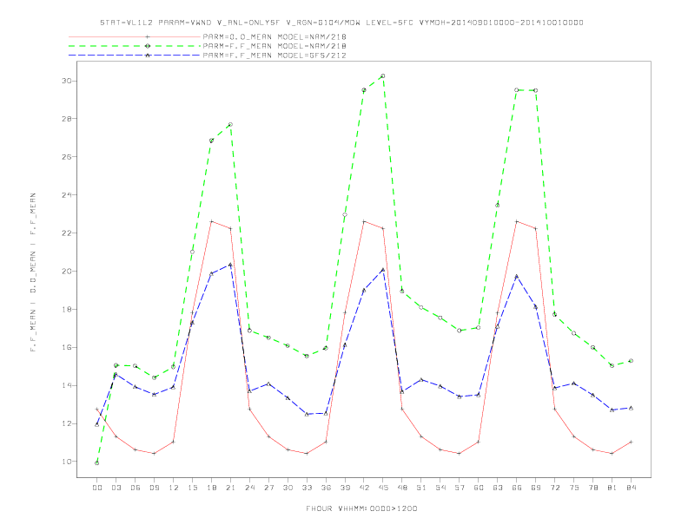Click x-axis tick label 66
This screenshot has width=688, height=531.
click(x=517, y=488)
